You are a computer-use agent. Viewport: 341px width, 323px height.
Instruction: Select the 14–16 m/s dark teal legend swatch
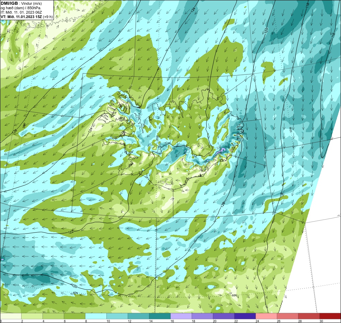(160, 316)
